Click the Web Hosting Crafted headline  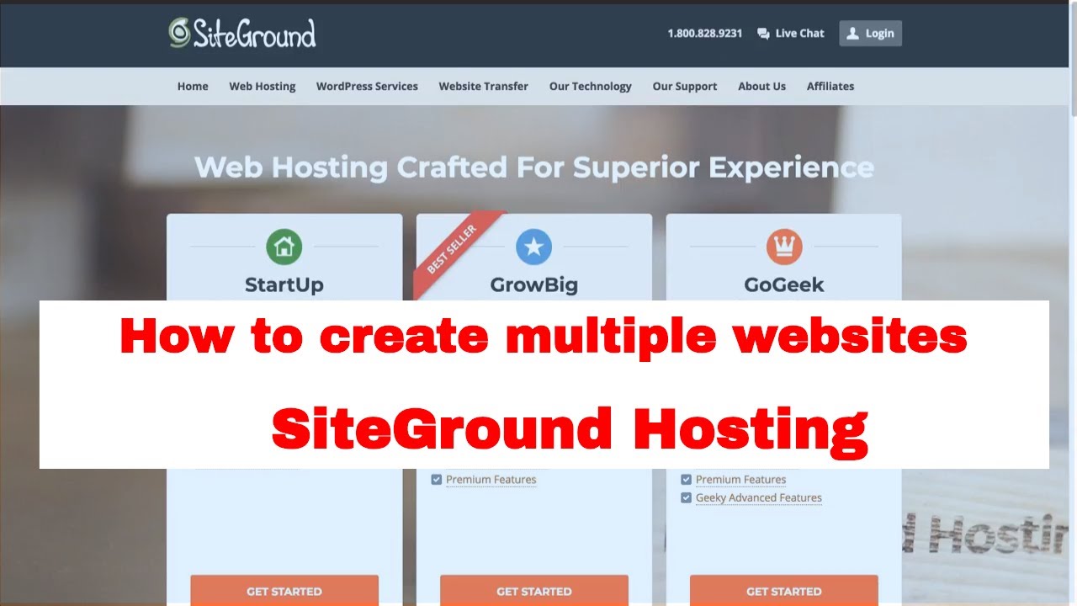[534, 167]
